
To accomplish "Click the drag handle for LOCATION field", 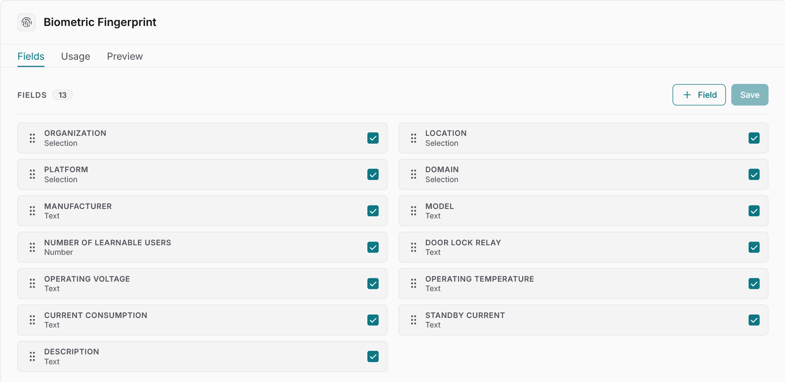I will tap(414, 138).
